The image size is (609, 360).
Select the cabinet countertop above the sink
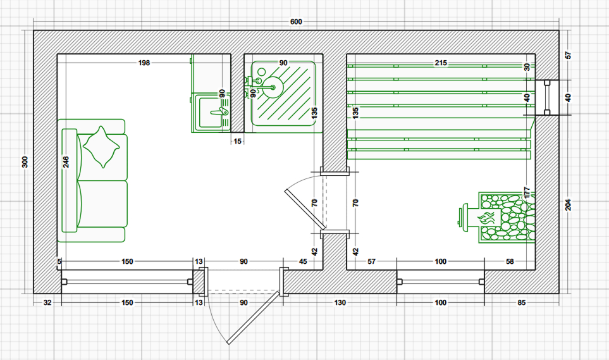coord(211,73)
